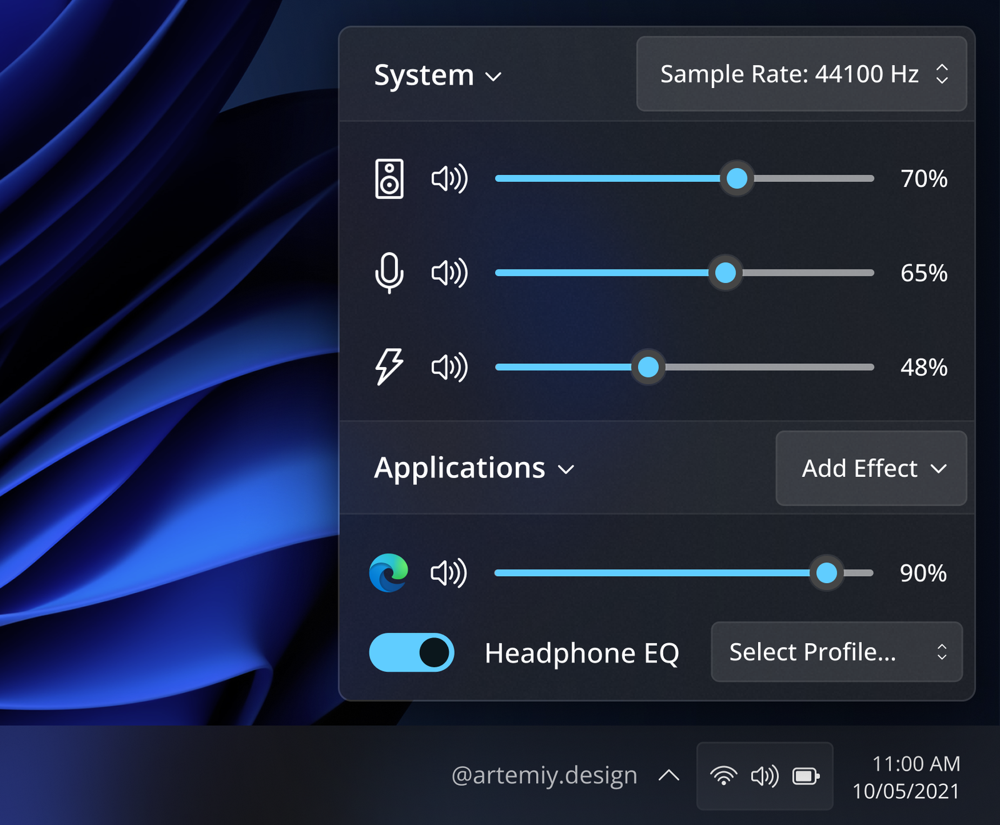1000x825 pixels.
Task: Click the speaker output device icon
Action: (389, 179)
